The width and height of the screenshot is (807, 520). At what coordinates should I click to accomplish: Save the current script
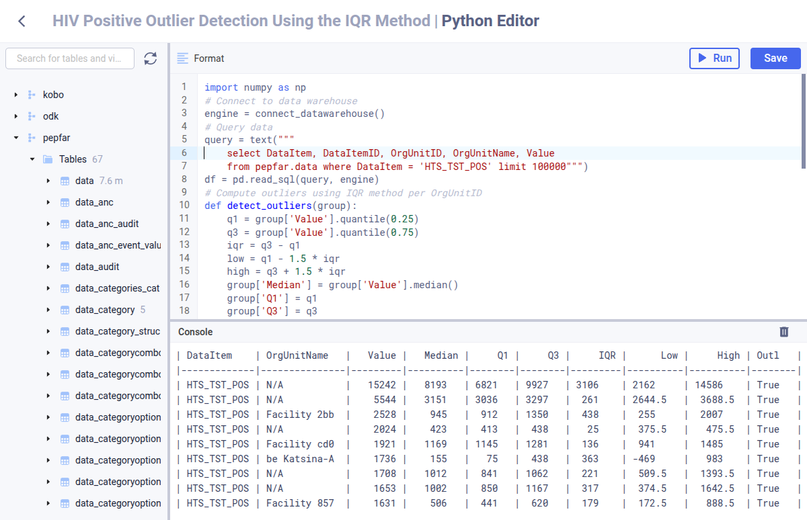(775, 58)
